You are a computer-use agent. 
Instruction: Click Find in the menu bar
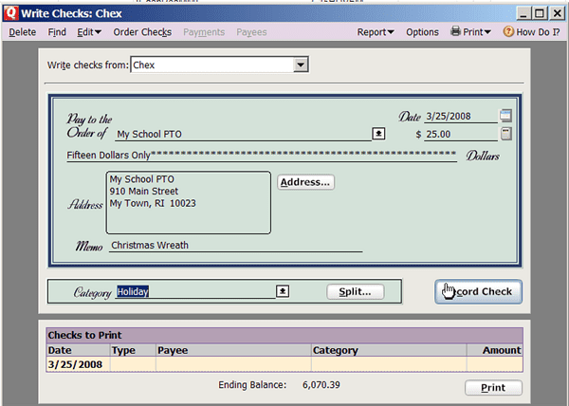pyautogui.click(x=57, y=32)
